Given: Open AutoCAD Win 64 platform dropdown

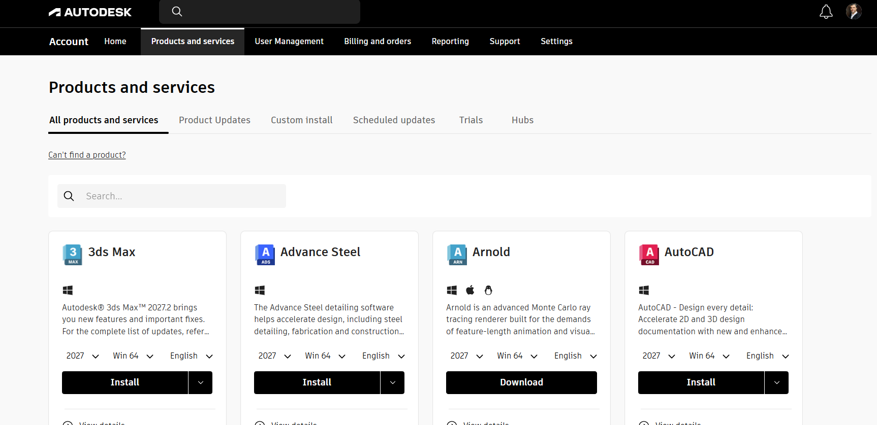Looking at the screenshot, I should 709,356.
